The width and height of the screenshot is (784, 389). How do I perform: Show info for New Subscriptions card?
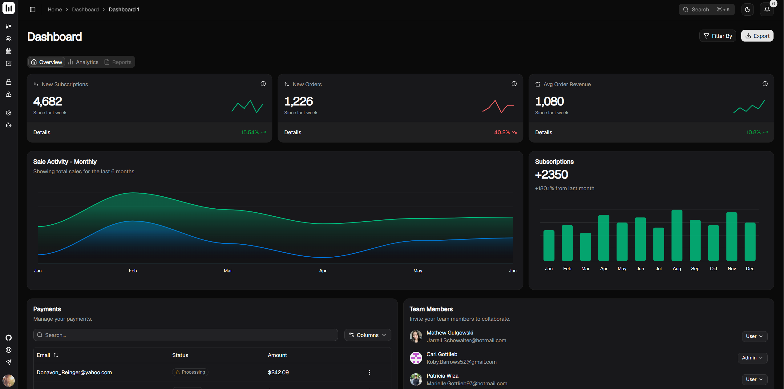point(263,84)
